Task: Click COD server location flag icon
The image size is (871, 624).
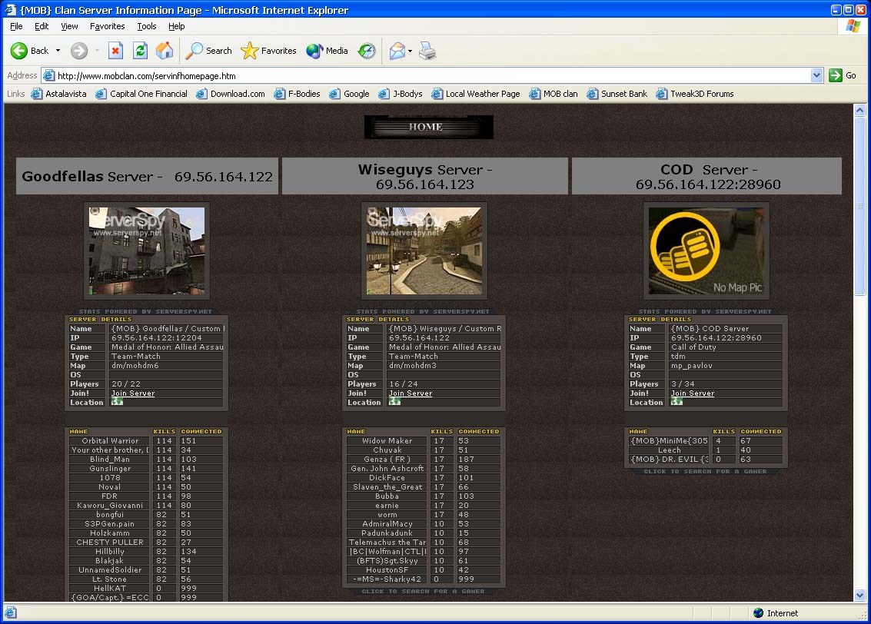Action: click(677, 401)
